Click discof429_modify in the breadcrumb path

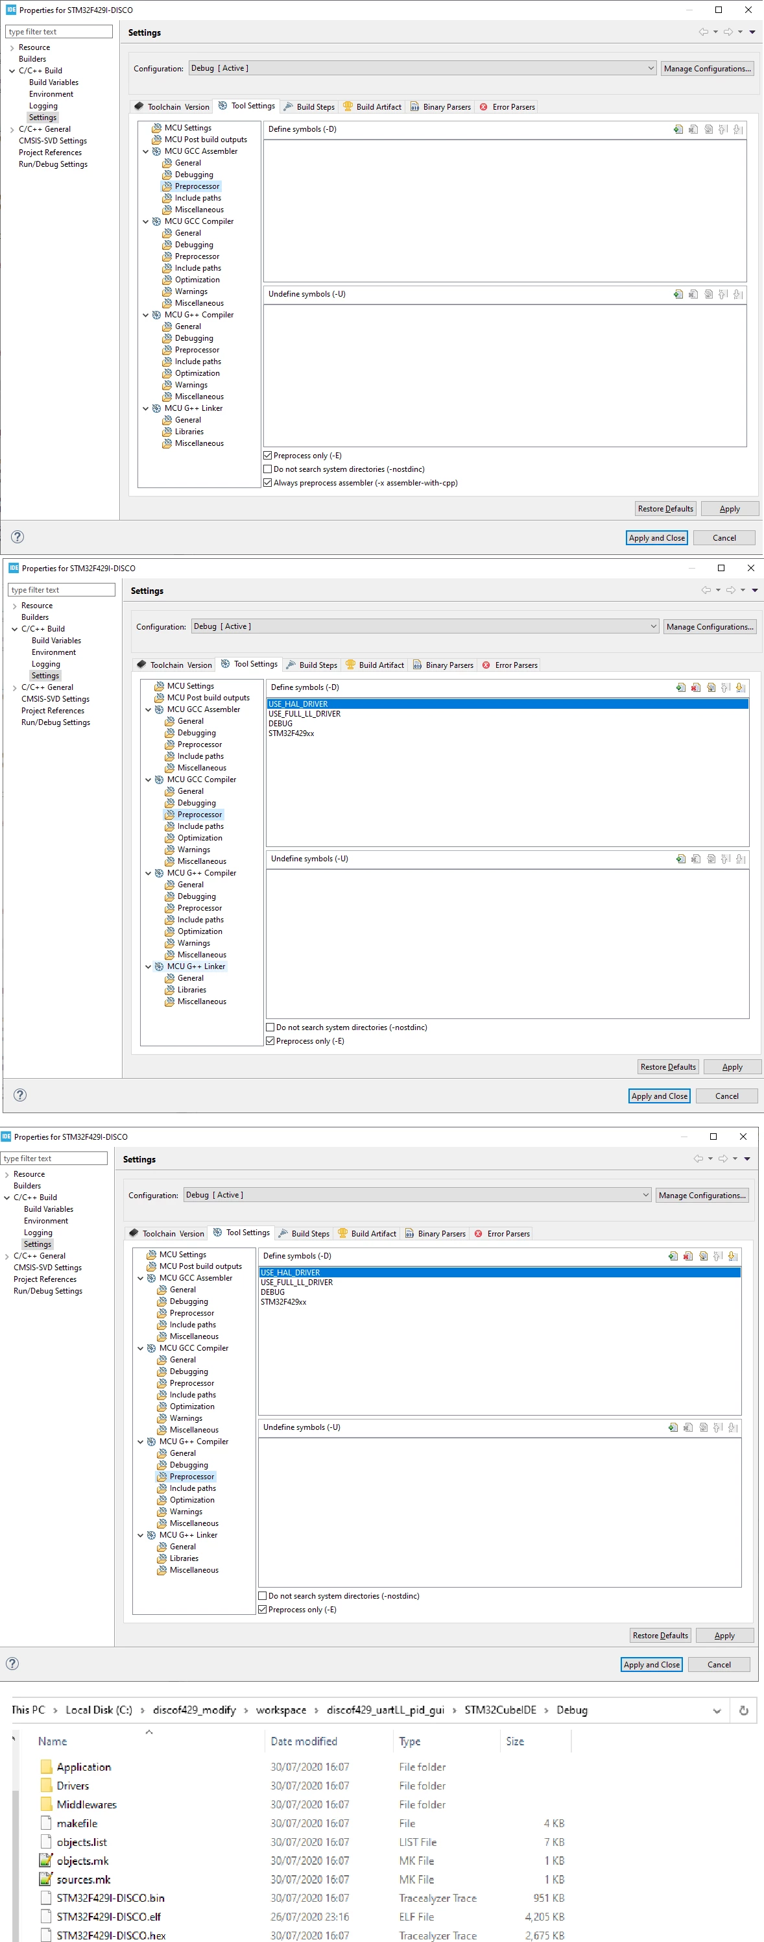point(195,1710)
